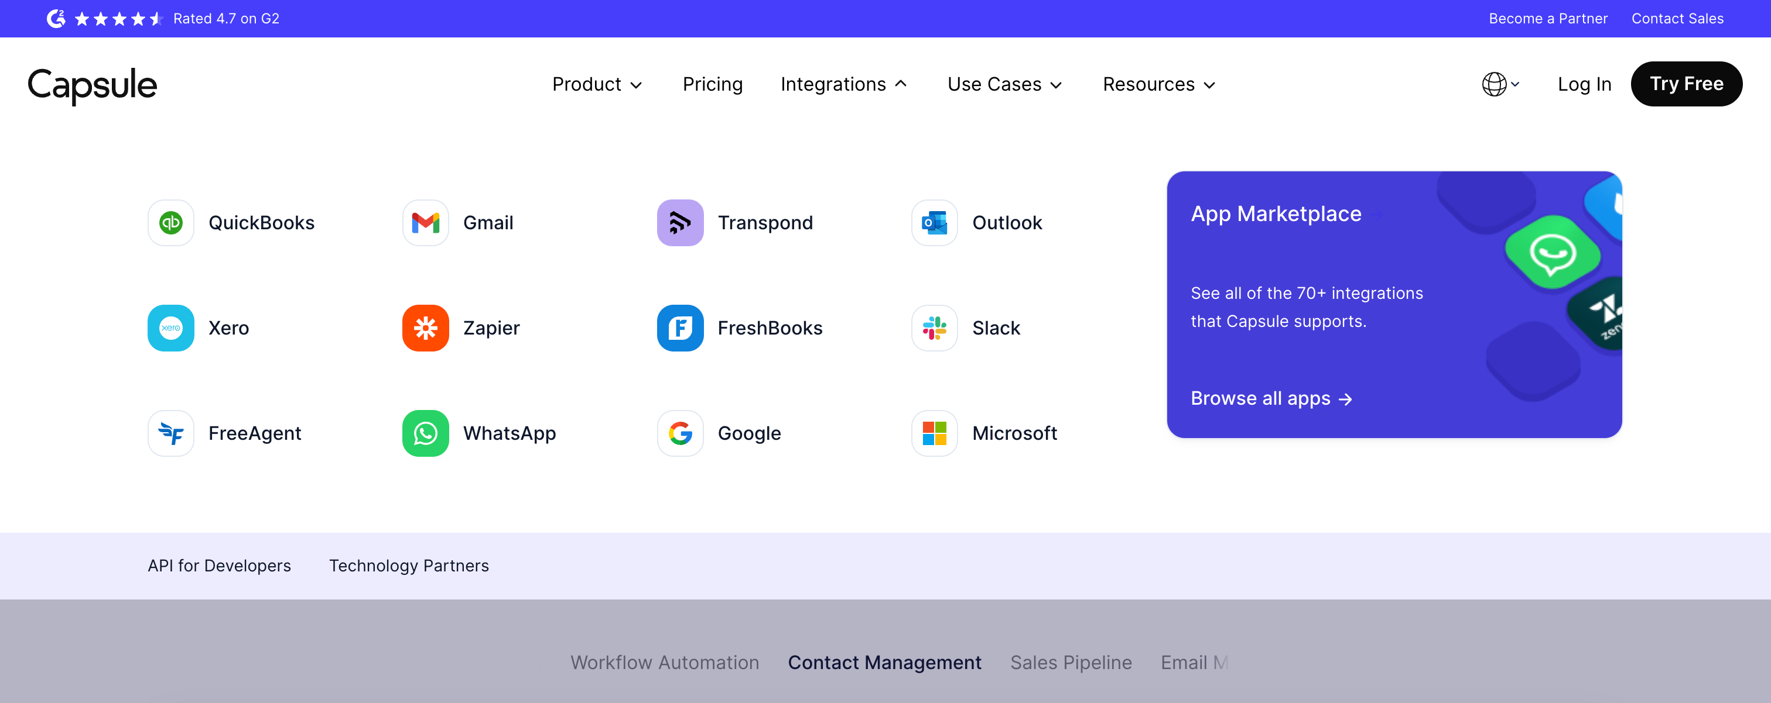The image size is (1771, 703).
Task: Click the FreshBooks icon
Action: [679, 328]
